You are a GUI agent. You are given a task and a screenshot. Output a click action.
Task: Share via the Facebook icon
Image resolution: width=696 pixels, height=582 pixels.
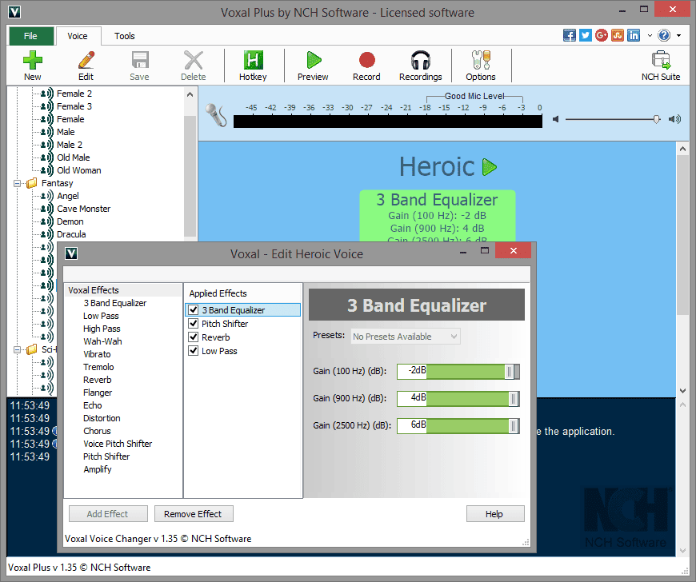coord(569,35)
